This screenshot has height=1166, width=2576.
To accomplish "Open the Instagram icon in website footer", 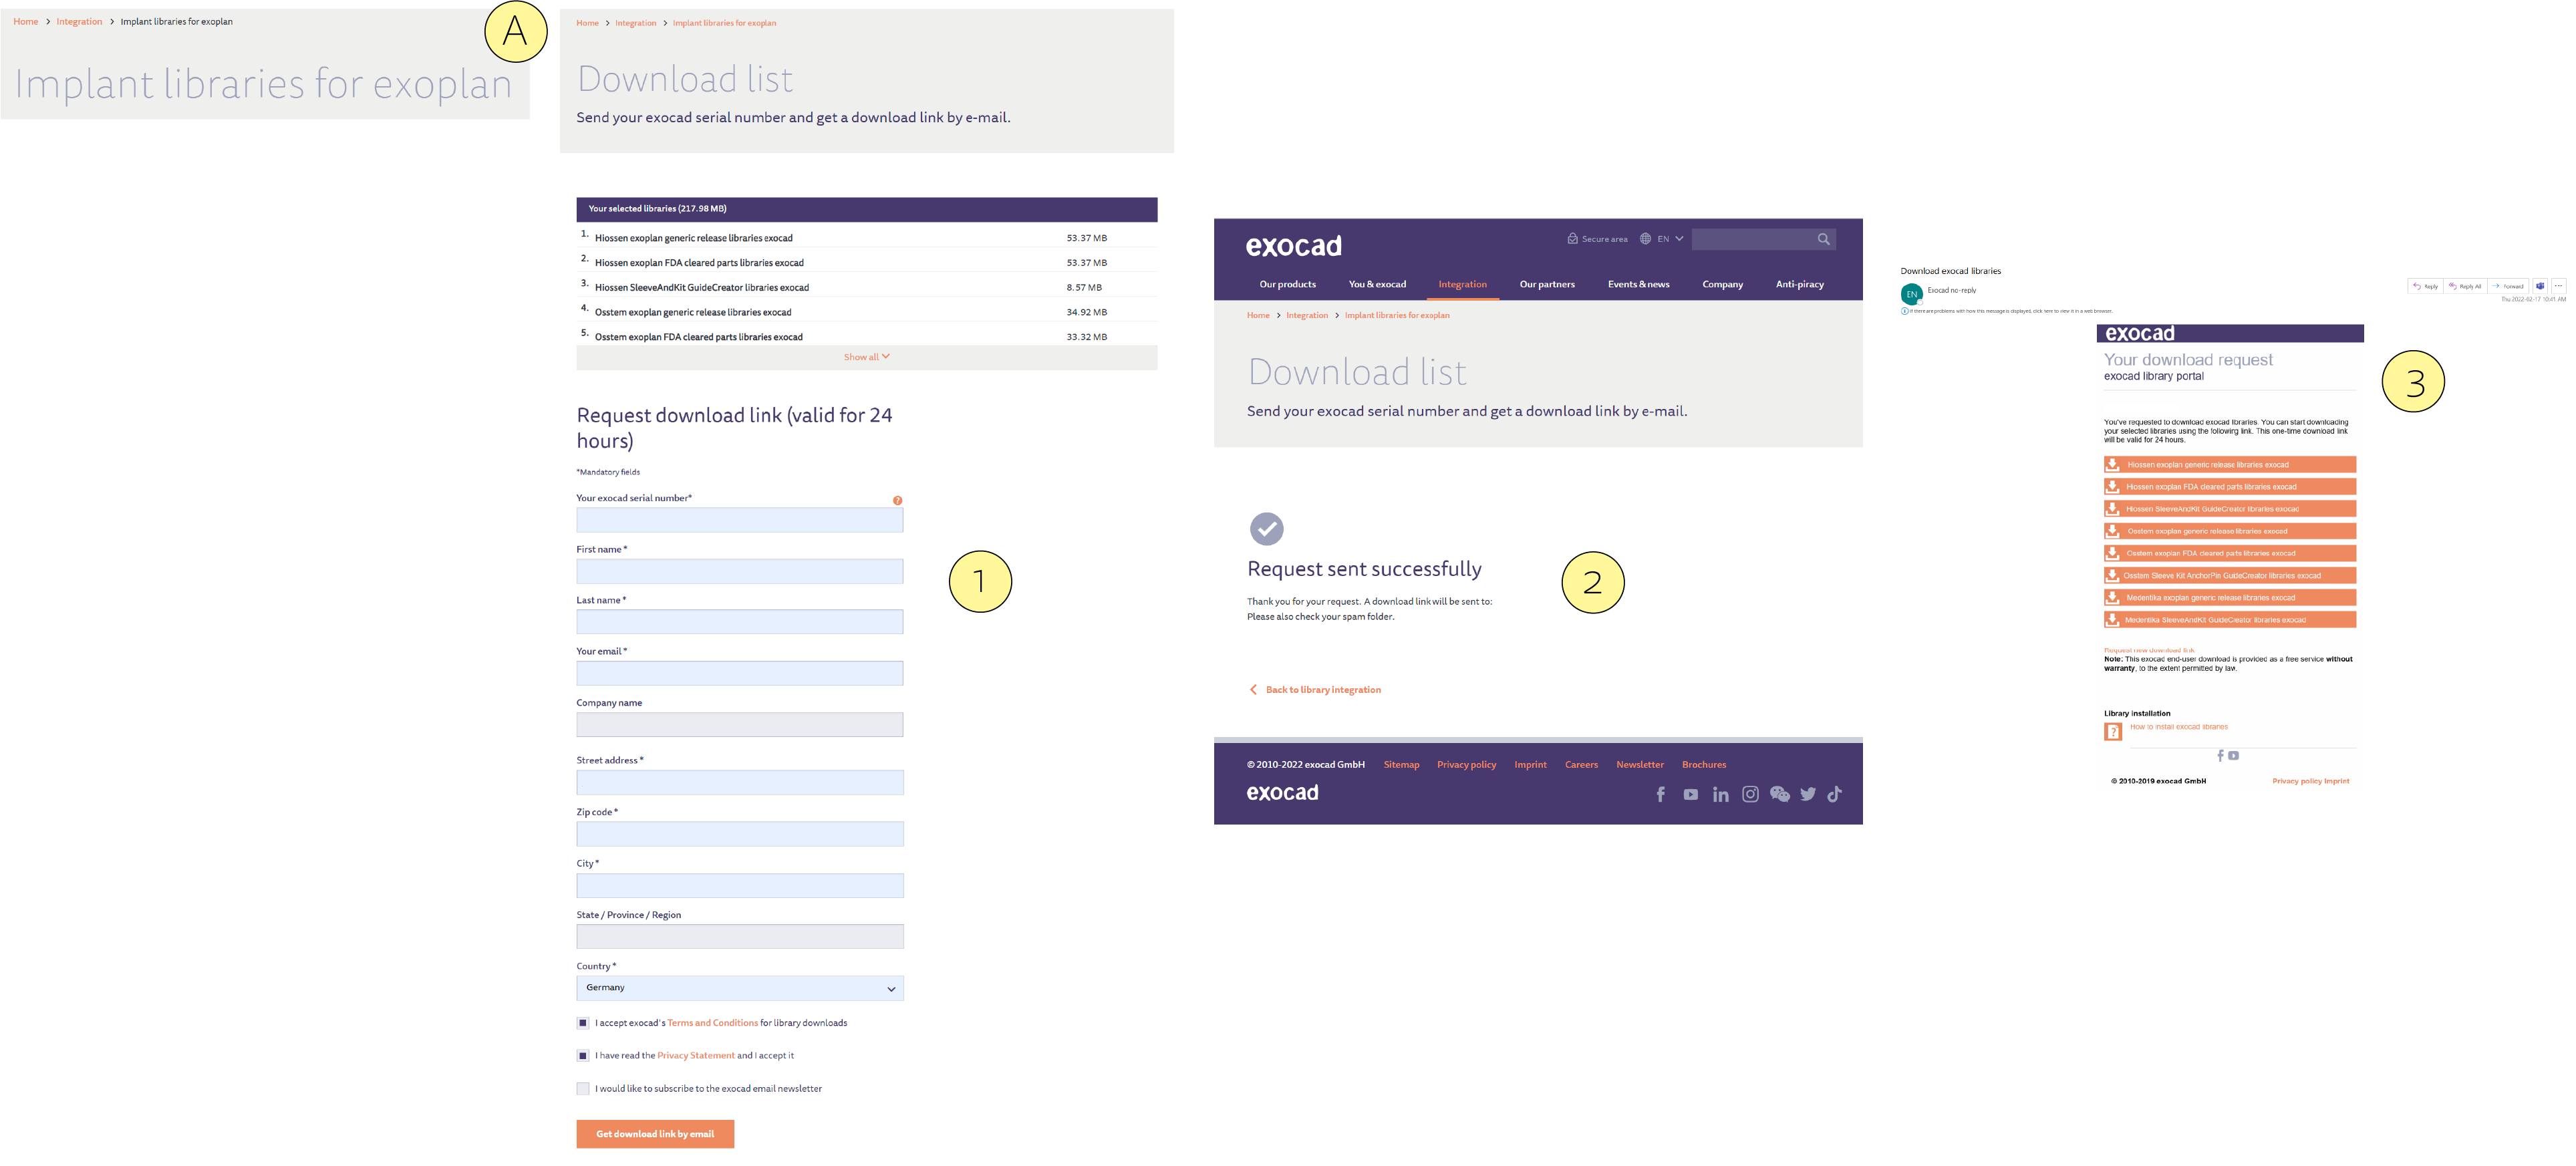I will click(1750, 794).
